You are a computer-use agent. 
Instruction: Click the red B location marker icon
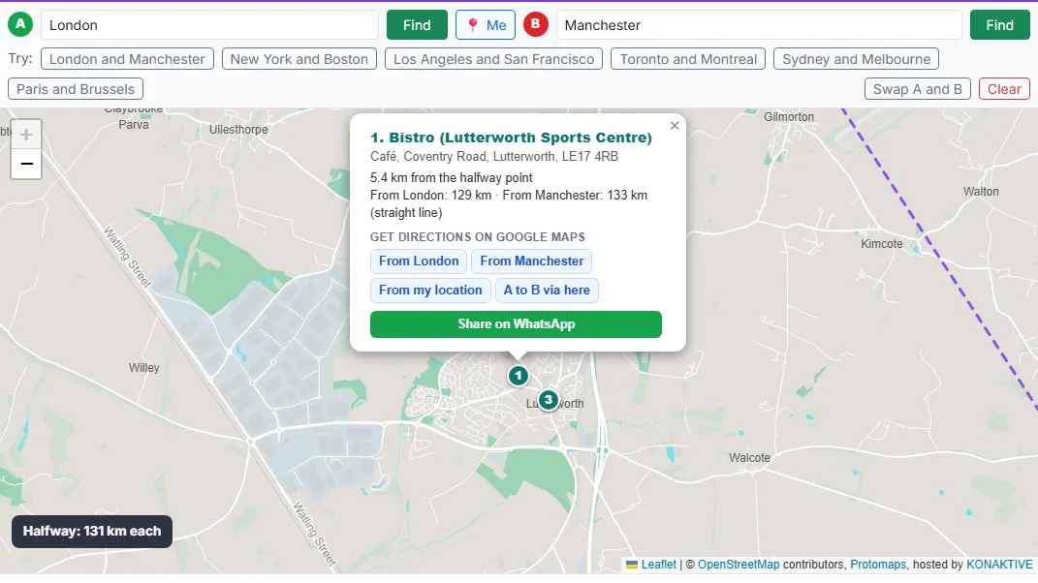point(536,24)
